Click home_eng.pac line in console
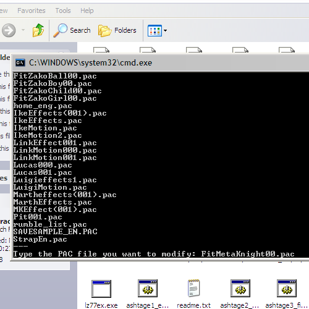This screenshot has width=309, height=309. pyautogui.click(x=43, y=106)
